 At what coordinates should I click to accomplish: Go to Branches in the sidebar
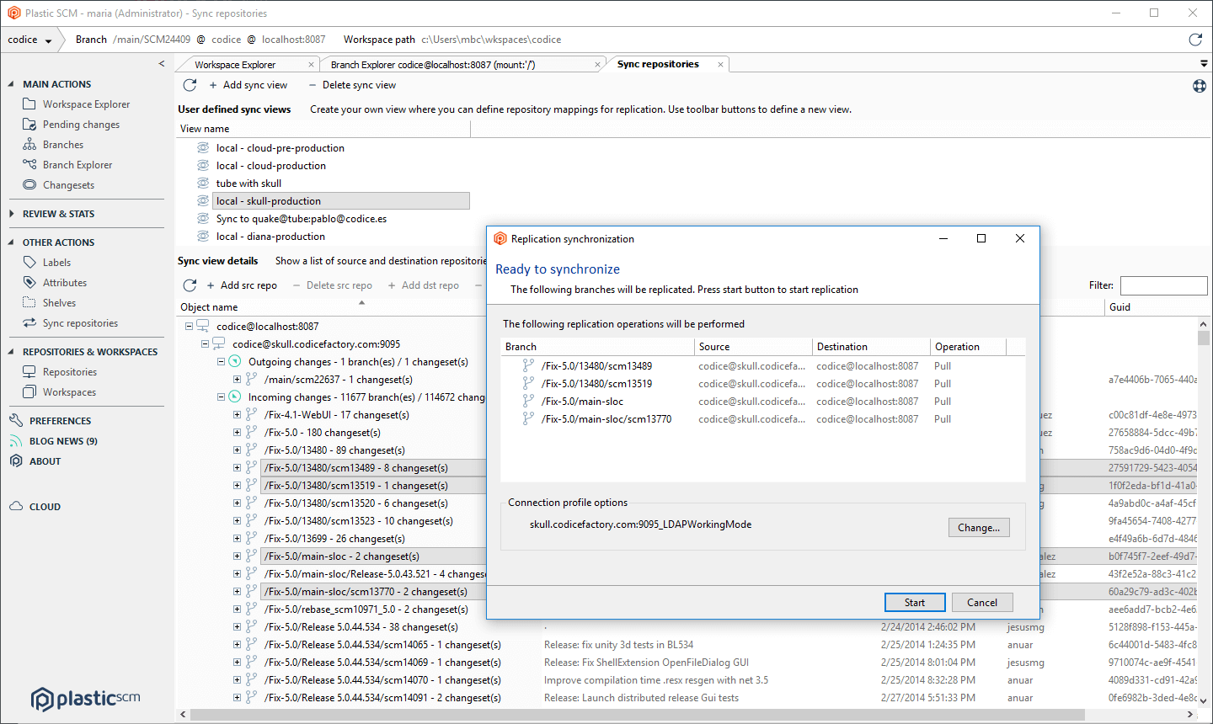[x=63, y=145]
